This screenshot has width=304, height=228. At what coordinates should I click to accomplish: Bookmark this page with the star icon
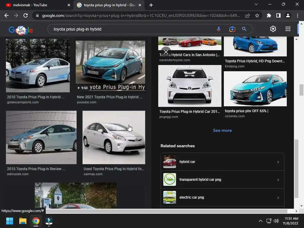(257, 16)
